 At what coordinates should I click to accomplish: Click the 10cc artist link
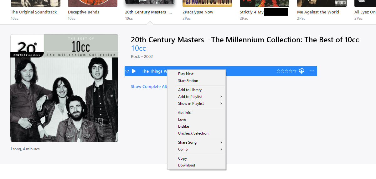(138, 48)
